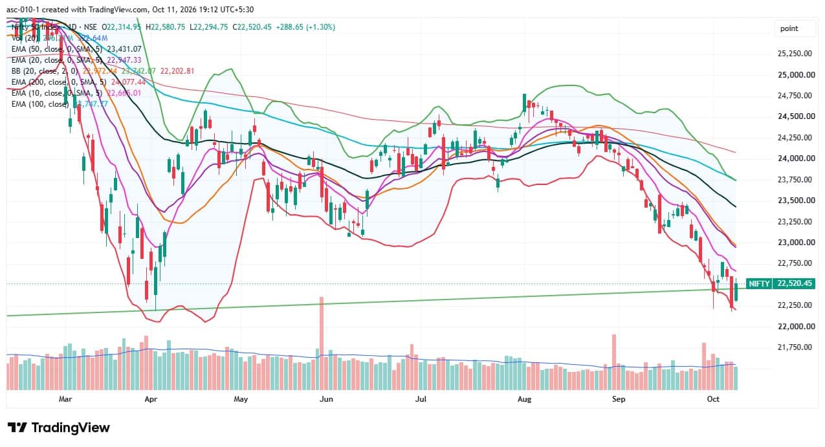Click the low value L22,294.75
This screenshot has height=447, width=825.
[210, 27]
